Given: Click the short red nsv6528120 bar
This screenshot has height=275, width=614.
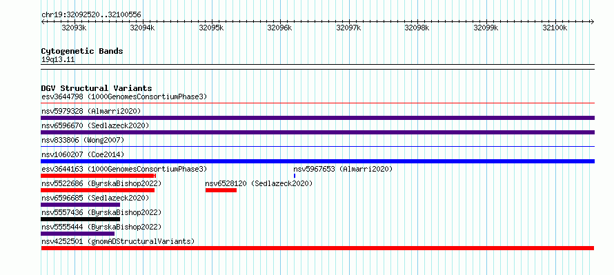Looking at the screenshot, I should (x=221, y=190).
